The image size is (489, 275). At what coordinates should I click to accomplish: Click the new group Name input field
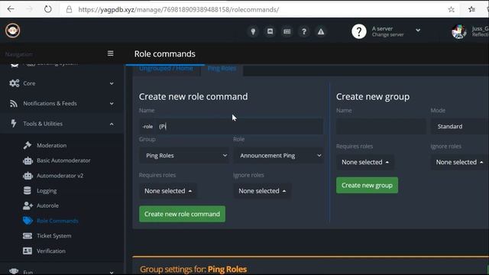[381, 126]
